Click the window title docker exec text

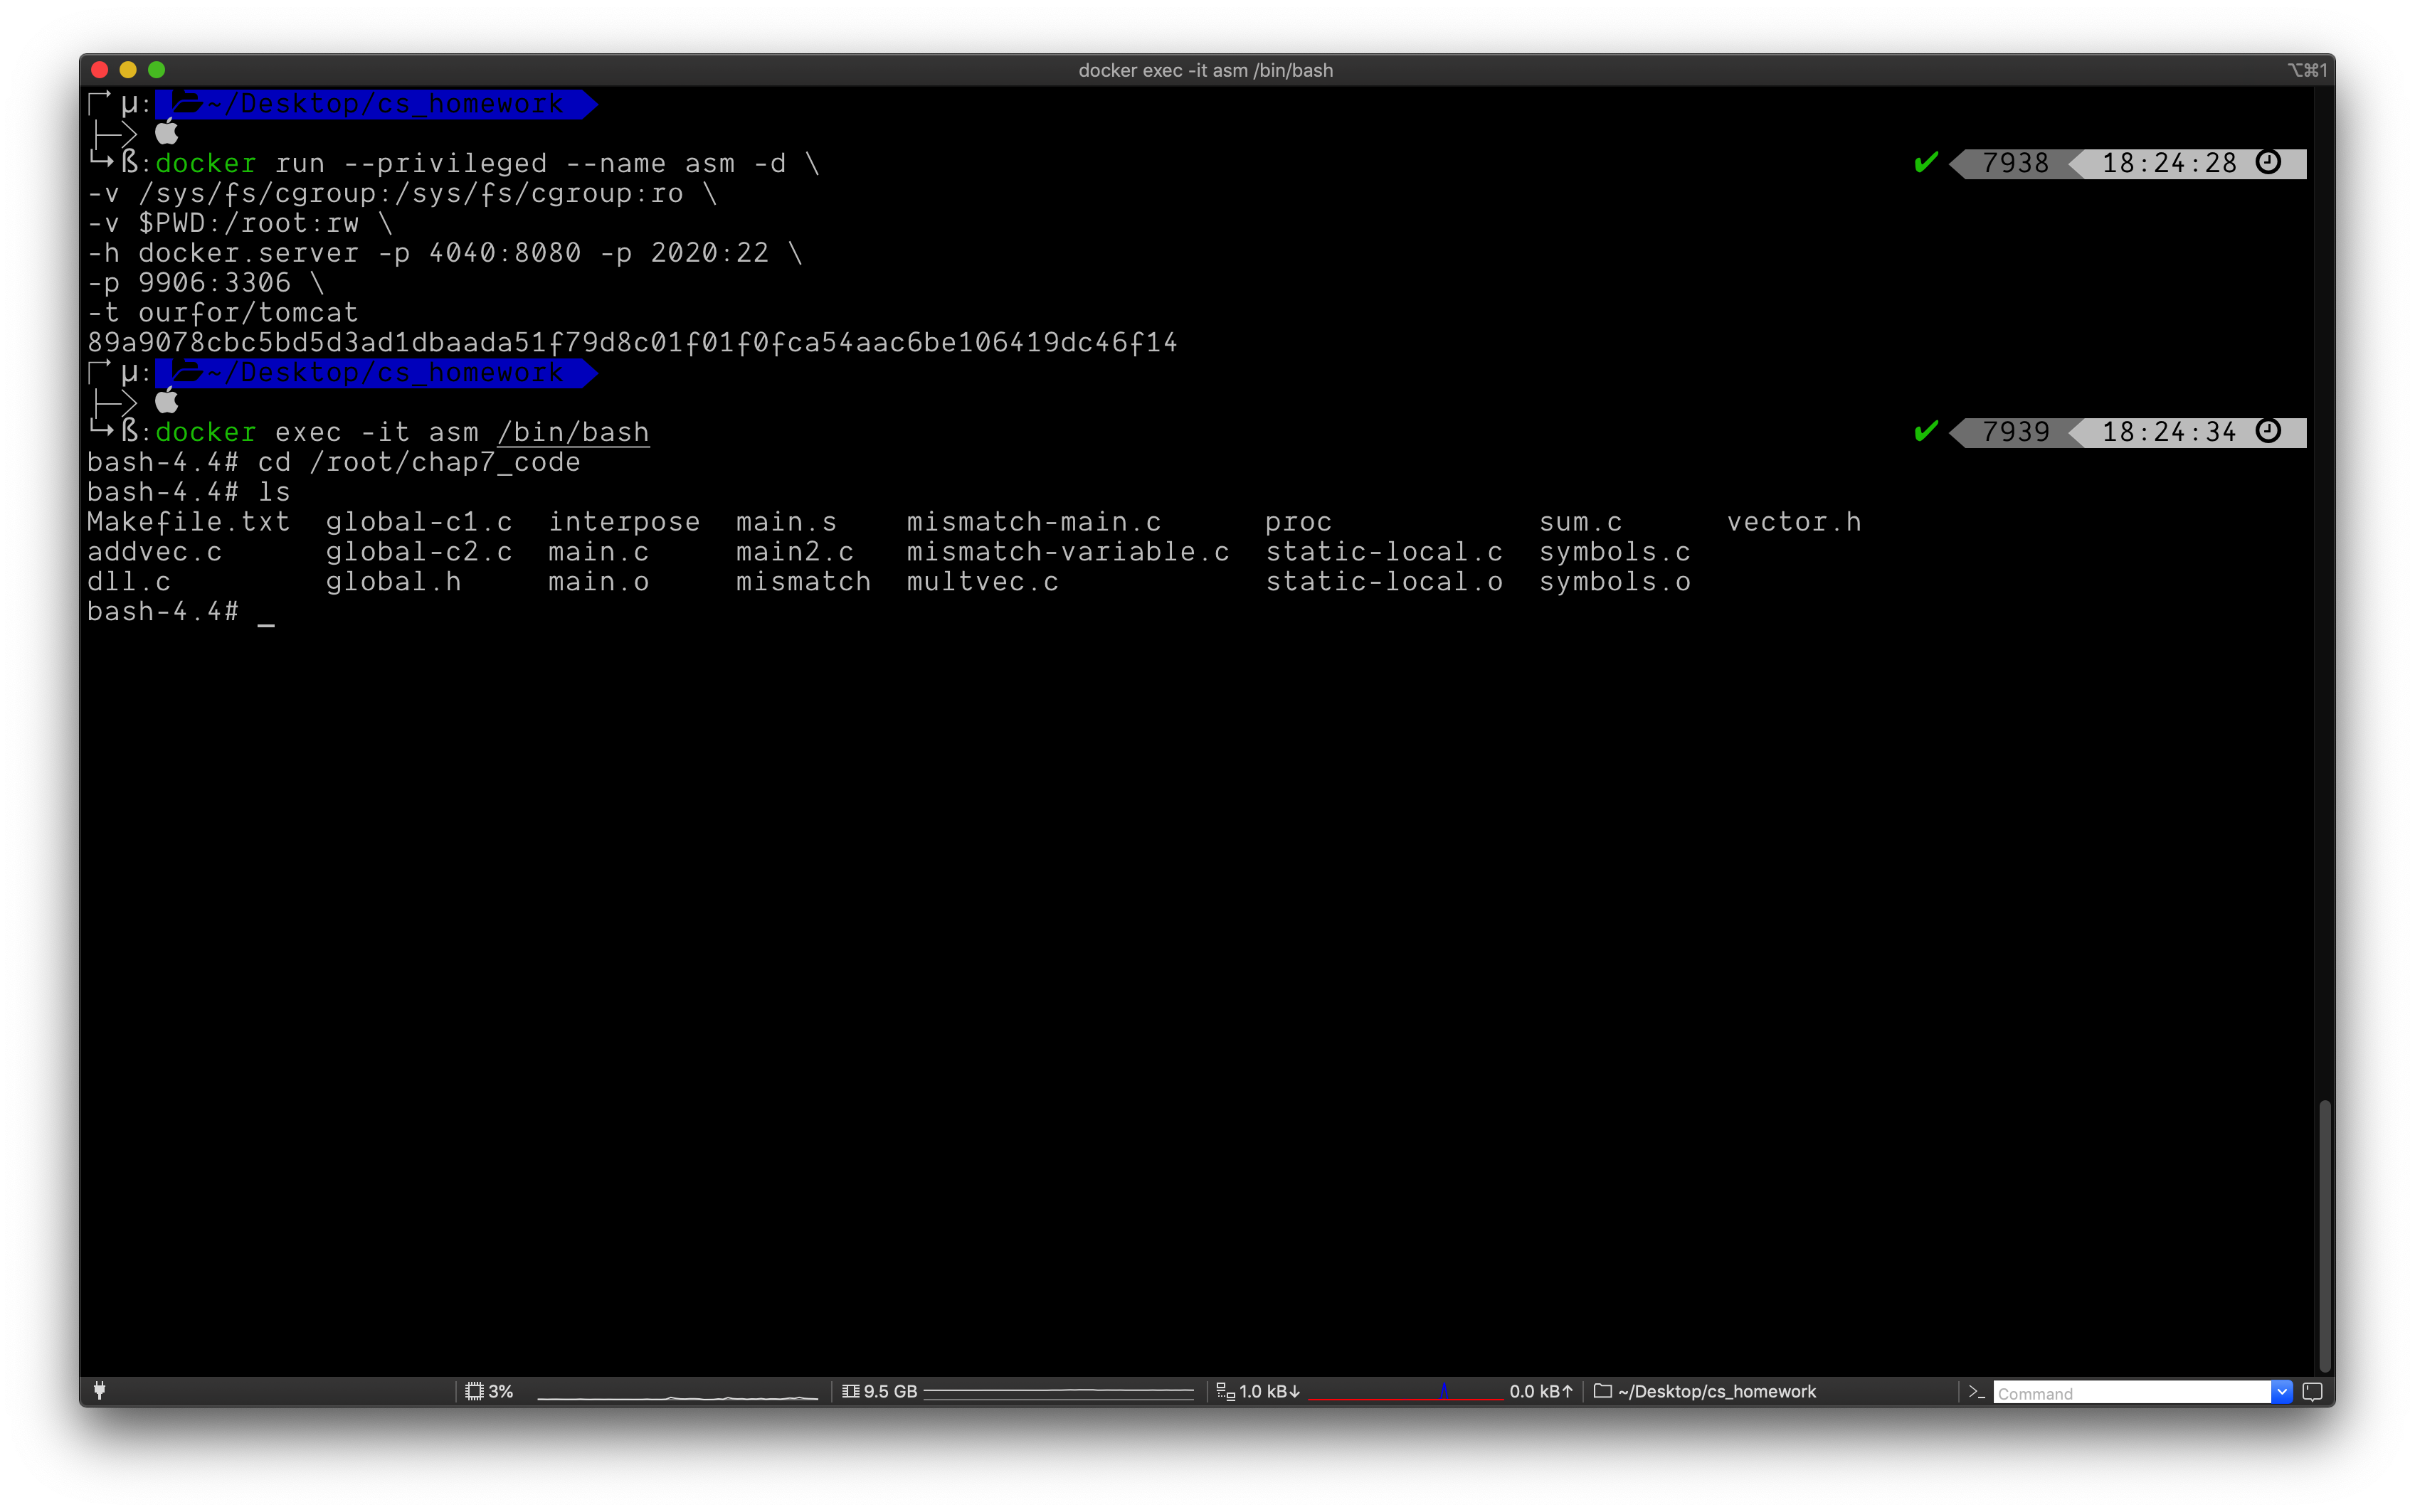click(x=1205, y=70)
